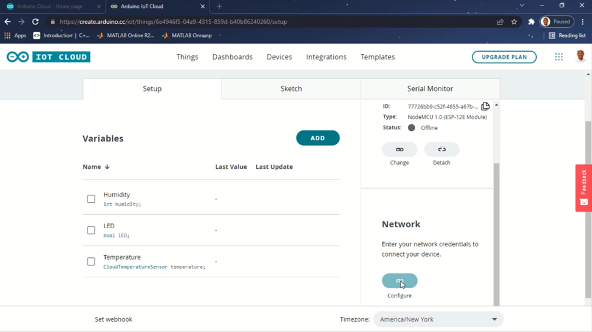Open the LED variable name
This screenshot has height=332, width=592.
(x=109, y=226)
